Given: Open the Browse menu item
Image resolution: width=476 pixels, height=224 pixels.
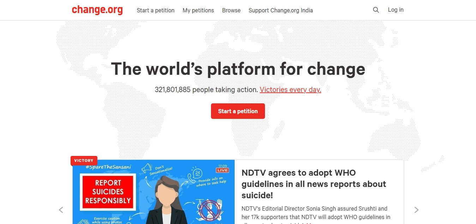Looking at the screenshot, I should 231,10.
